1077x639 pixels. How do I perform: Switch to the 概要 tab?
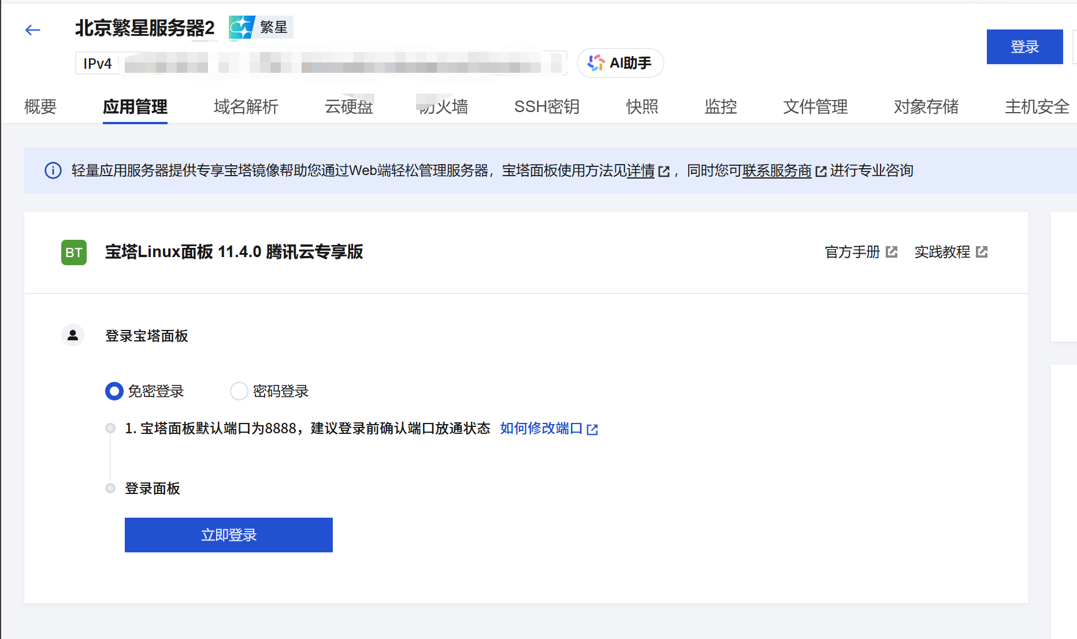tap(40, 106)
